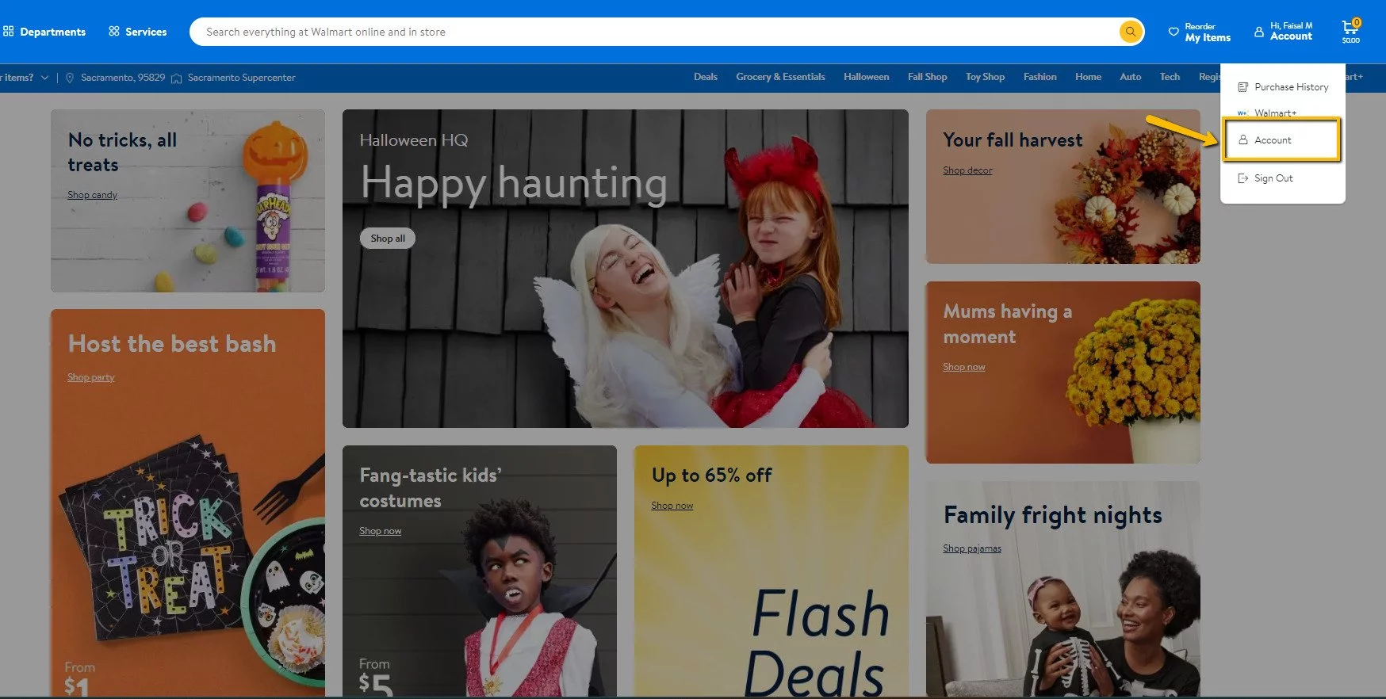Click the Services icon in header
The image size is (1386, 699).
pos(114,32)
